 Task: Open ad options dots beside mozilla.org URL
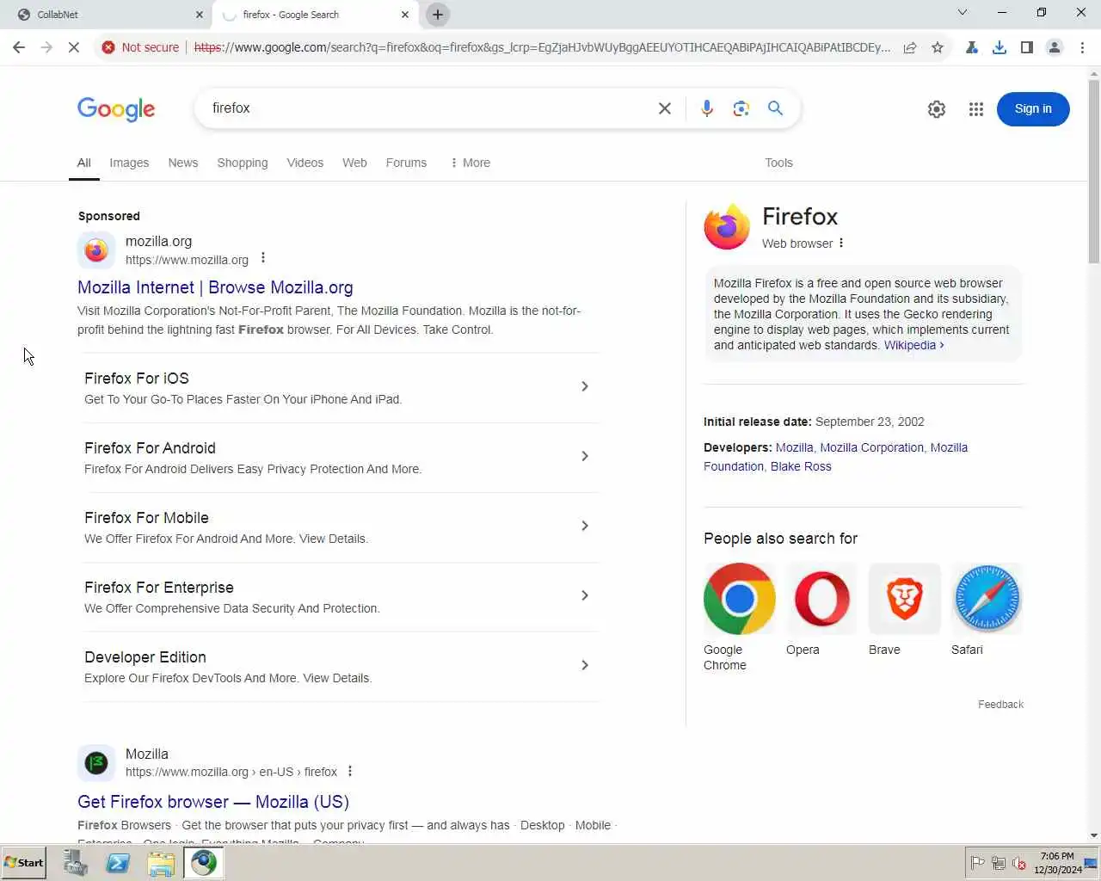263,258
